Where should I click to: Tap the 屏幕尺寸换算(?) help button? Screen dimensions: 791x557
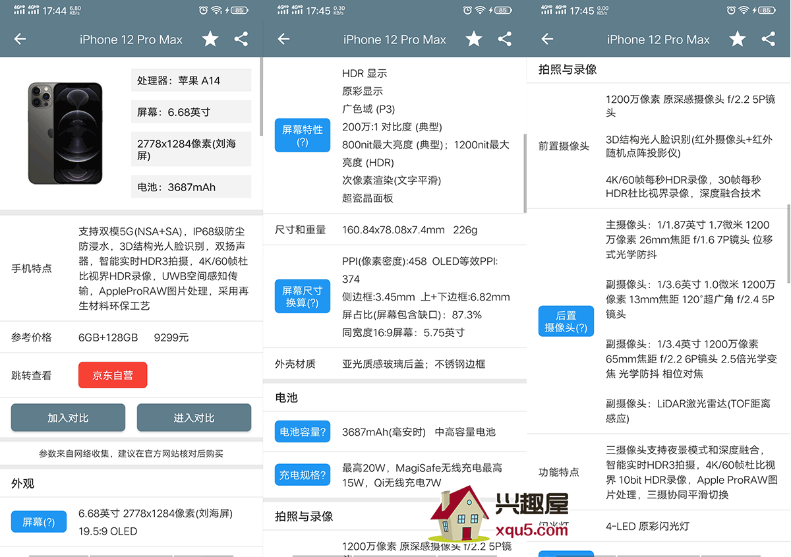303,296
